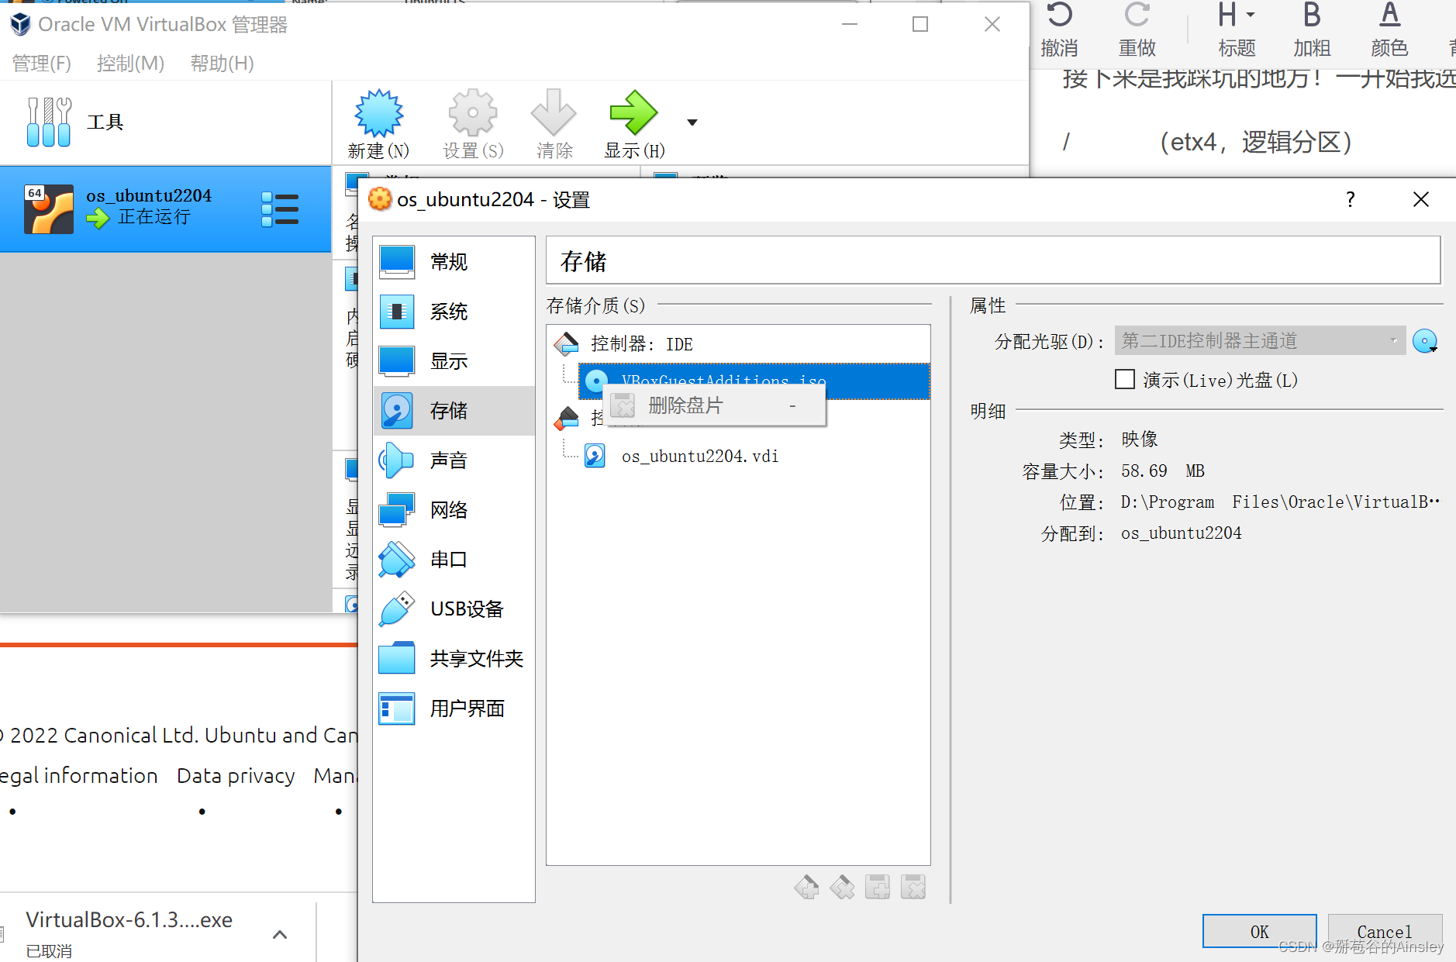This screenshot has height=962, width=1456.
Task: Toggle 演示(Live)光盘 checkbox
Action: click(x=1125, y=380)
